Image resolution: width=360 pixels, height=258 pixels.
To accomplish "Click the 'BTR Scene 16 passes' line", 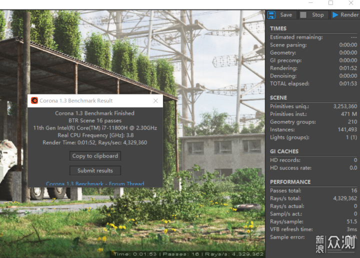I will point(95,120).
